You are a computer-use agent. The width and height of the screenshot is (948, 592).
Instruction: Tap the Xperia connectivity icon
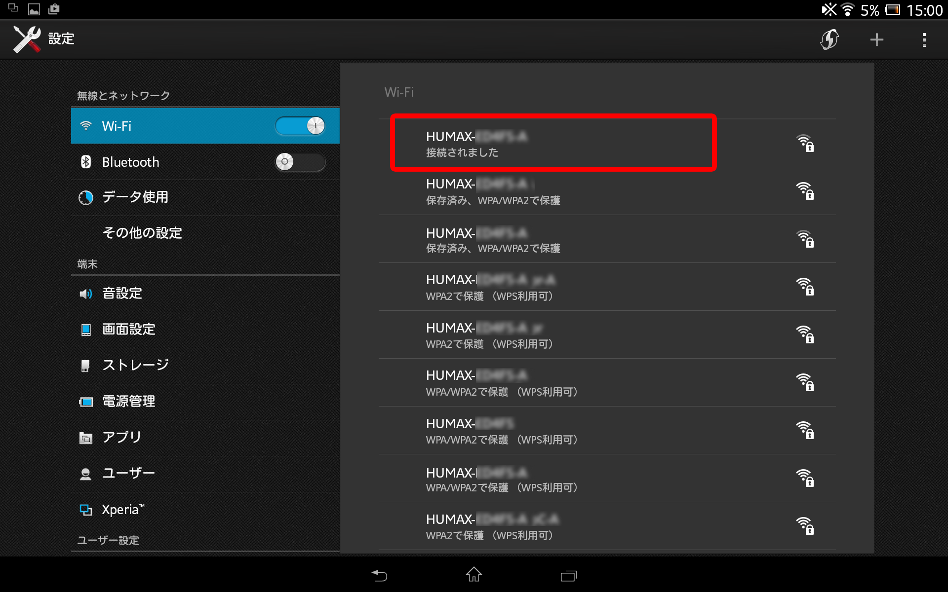coord(86,510)
